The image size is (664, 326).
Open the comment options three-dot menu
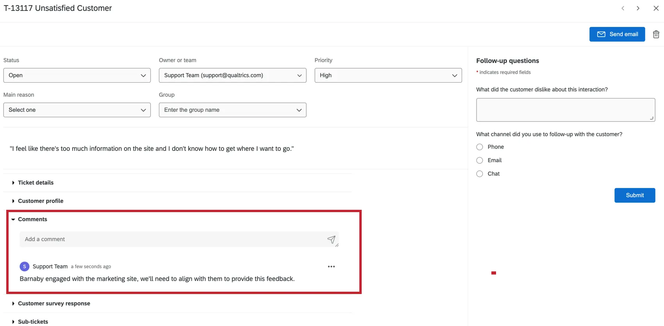tap(331, 267)
